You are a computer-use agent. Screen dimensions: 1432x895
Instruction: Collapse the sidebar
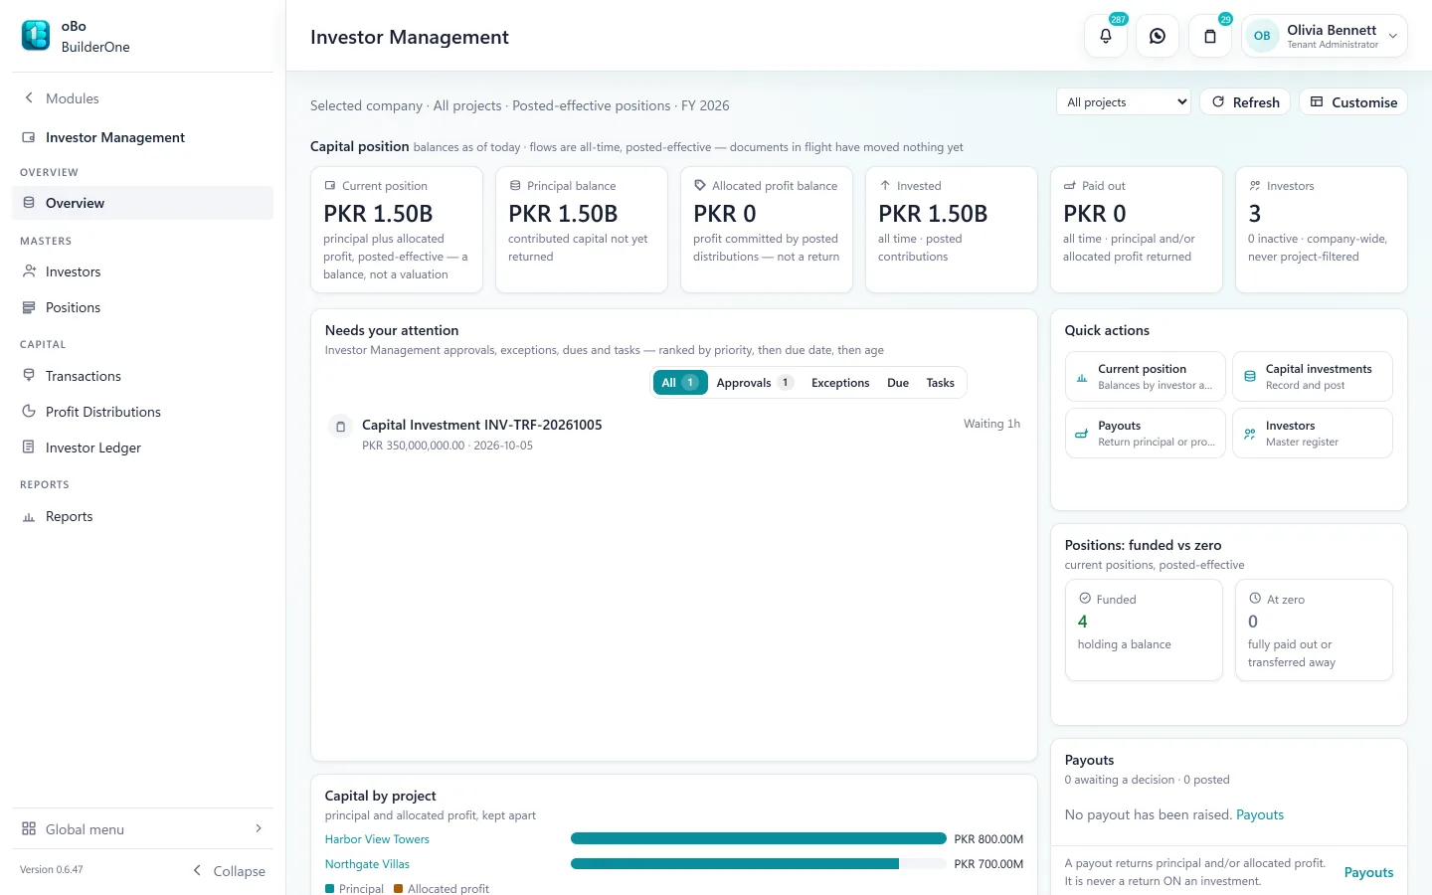pyautogui.click(x=229, y=871)
